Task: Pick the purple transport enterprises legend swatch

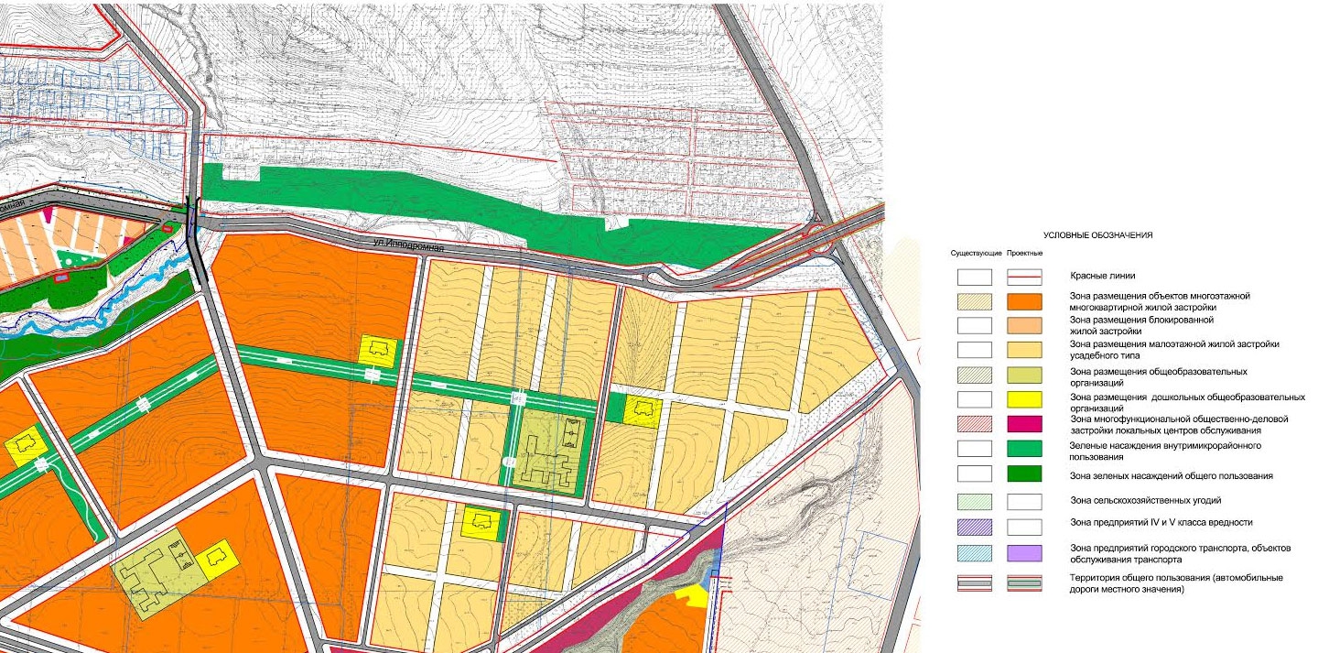Action: coord(1024,552)
